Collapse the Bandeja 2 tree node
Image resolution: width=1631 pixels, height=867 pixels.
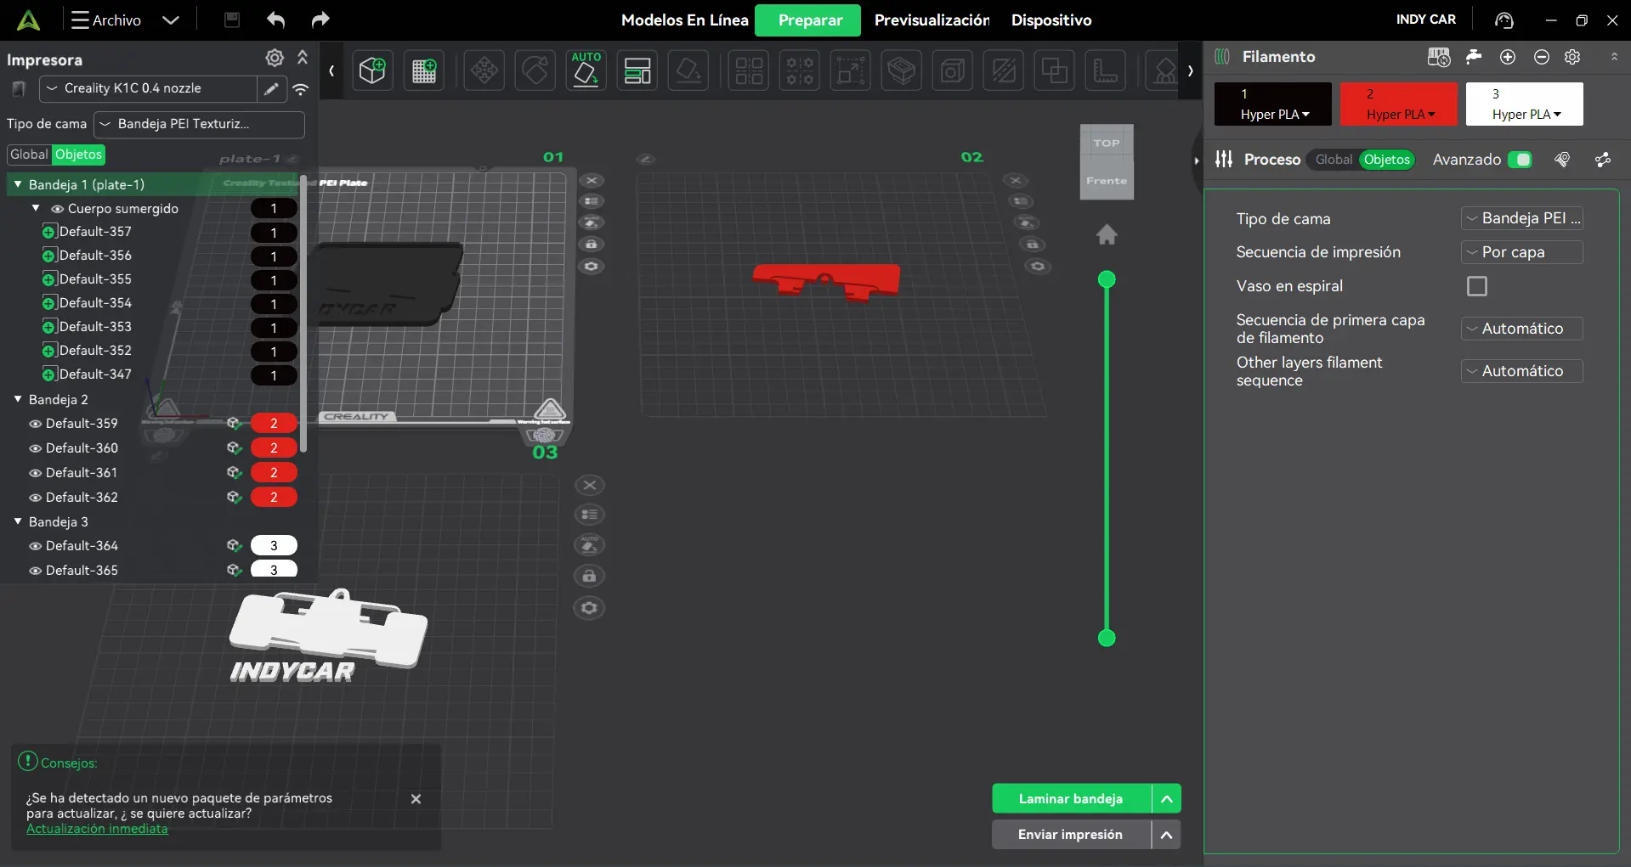(x=18, y=399)
